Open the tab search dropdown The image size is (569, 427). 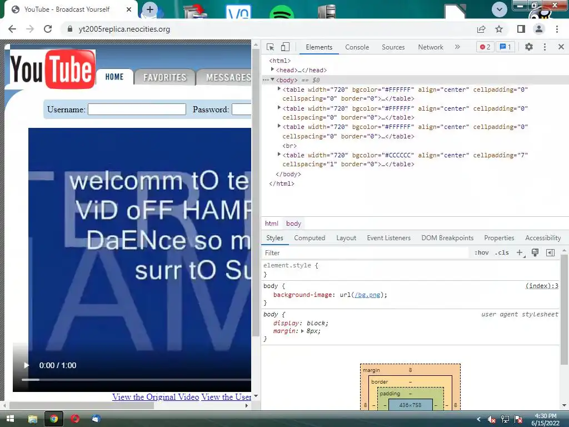pyautogui.click(x=500, y=9)
